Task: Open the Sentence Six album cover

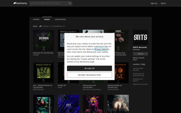Action: [x=43, y=104]
